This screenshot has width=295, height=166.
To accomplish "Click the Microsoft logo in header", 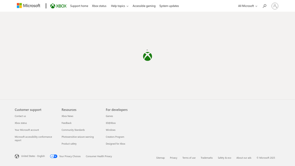I will (29, 6).
